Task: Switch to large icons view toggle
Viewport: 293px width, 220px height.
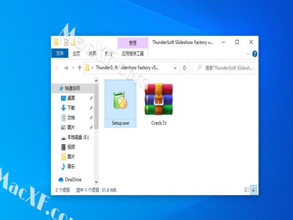Action: click(x=253, y=190)
